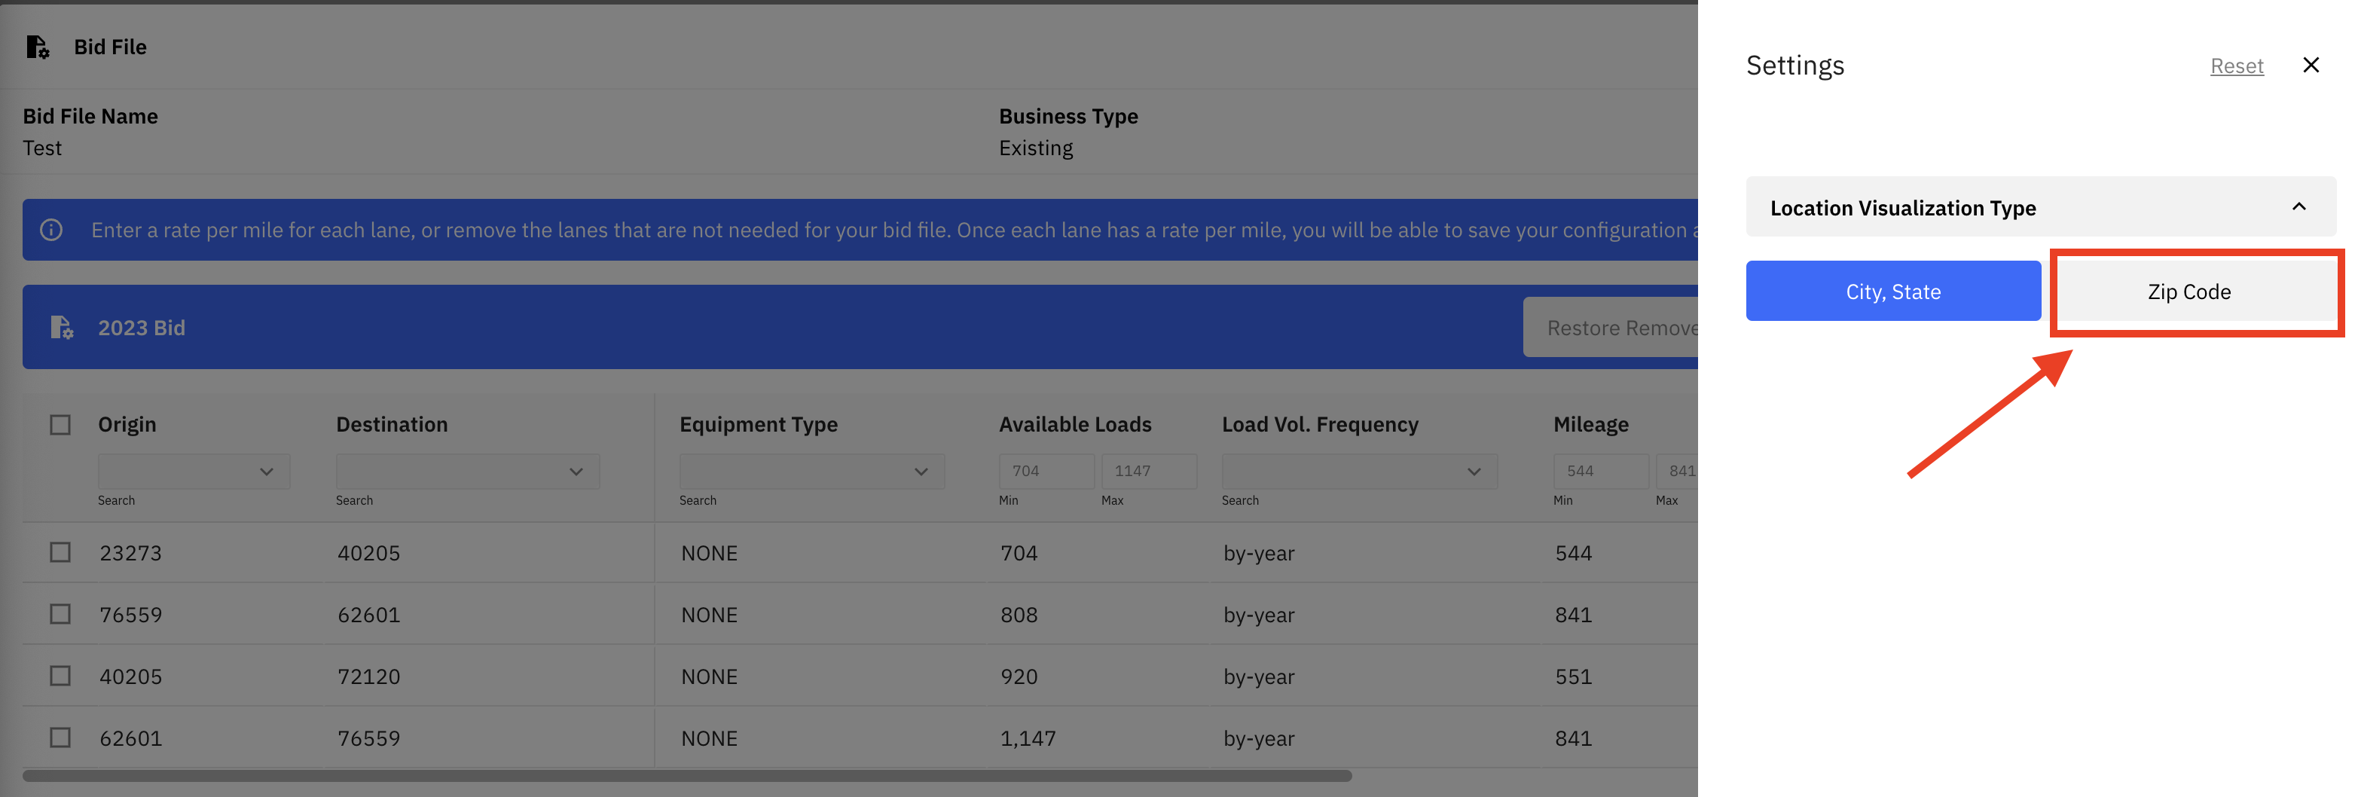This screenshot has width=2355, height=797.
Task: Check the checkbox for lane 76559 to 62601
Action: 60,613
